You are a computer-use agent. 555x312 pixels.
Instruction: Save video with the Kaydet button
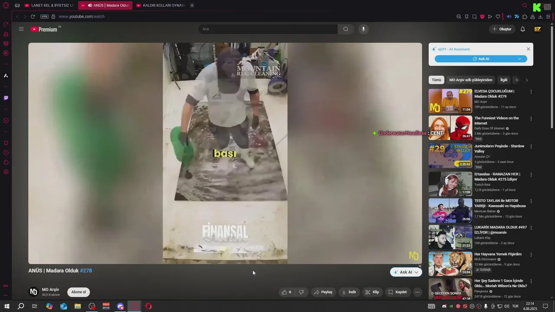point(398,292)
